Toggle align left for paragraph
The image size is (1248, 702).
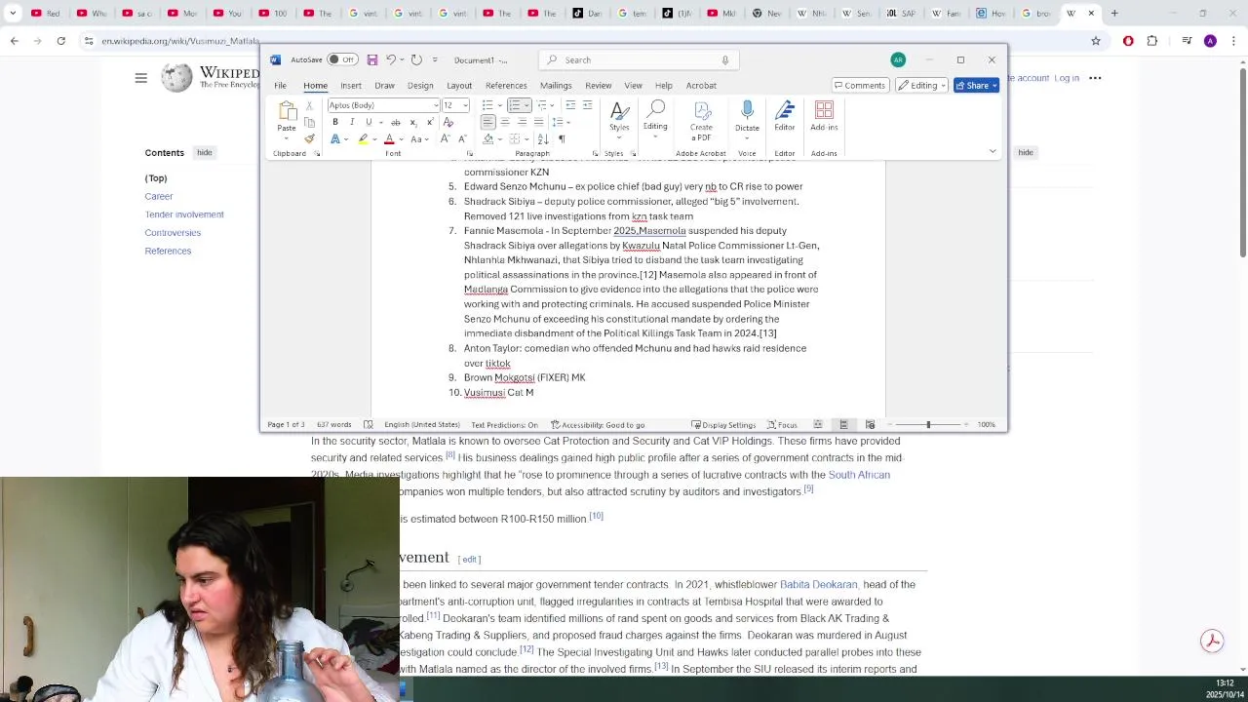coord(488,122)
